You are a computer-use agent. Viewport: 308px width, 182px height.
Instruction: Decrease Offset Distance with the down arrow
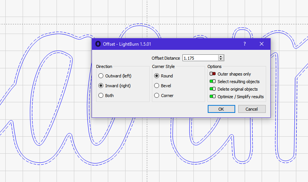[x=221, y=59]
